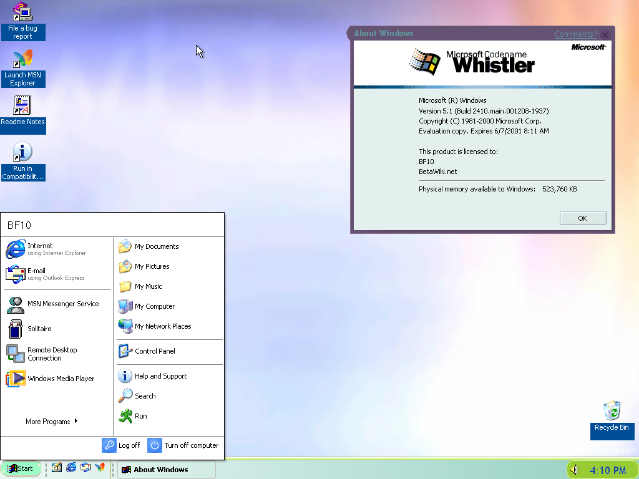Click the Search magnifier icon
This screenshot has height=479, width=639.
point(125,396)
